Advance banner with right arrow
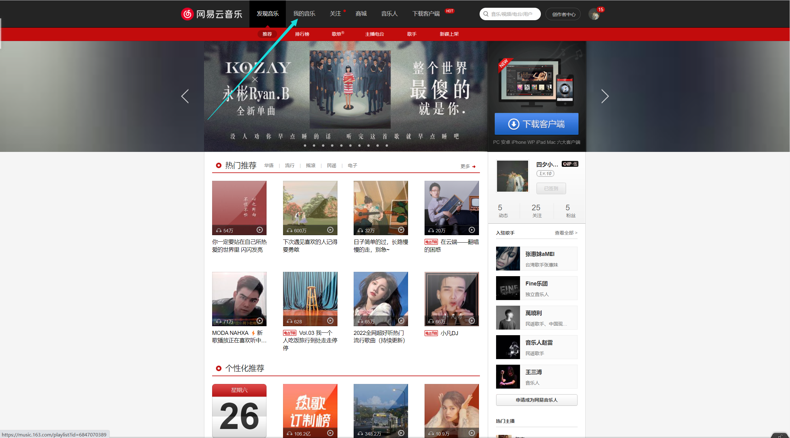The height and width of the screenshot is (438, 790). tap(605, 96)
